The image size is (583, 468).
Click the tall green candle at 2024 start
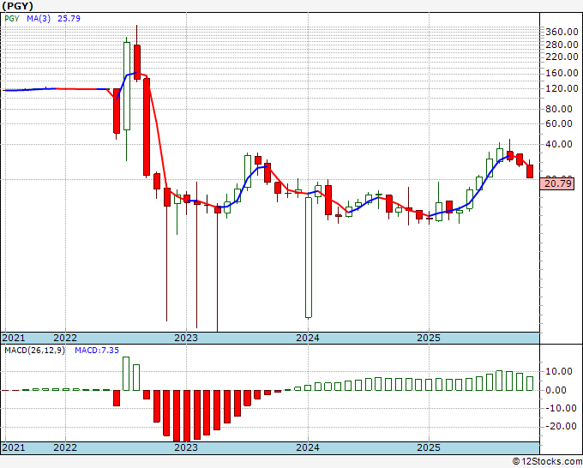309,257
